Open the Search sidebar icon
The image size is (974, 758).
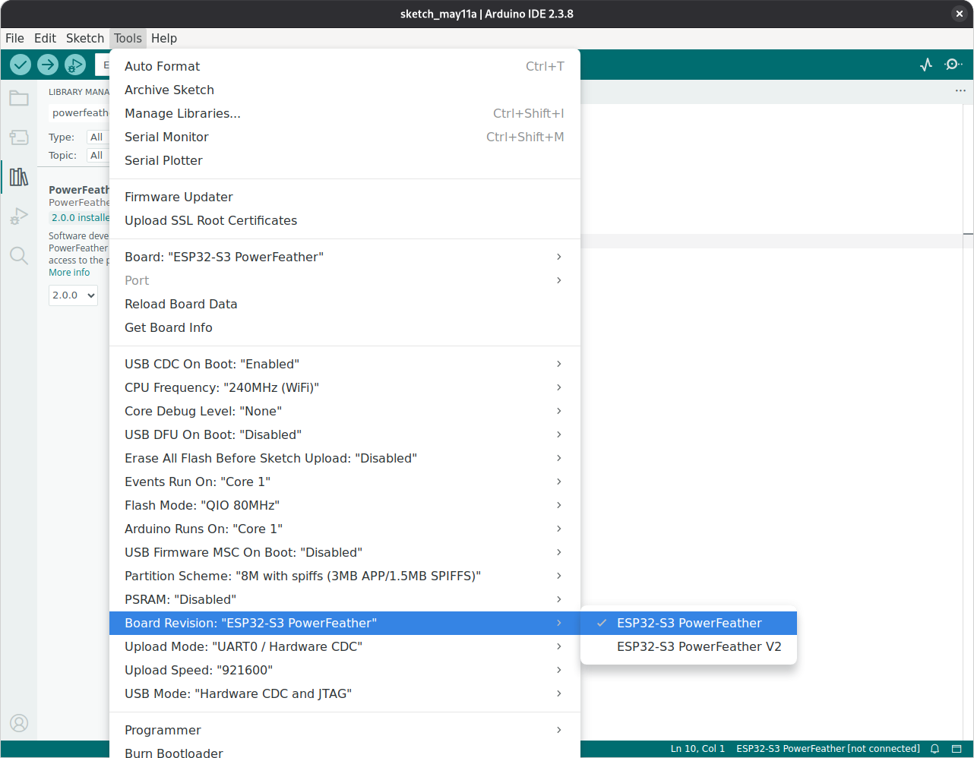point(19,255)
